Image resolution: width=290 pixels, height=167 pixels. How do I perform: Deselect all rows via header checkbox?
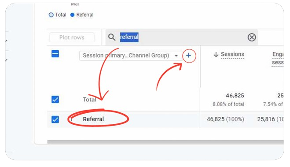(55, 54)
